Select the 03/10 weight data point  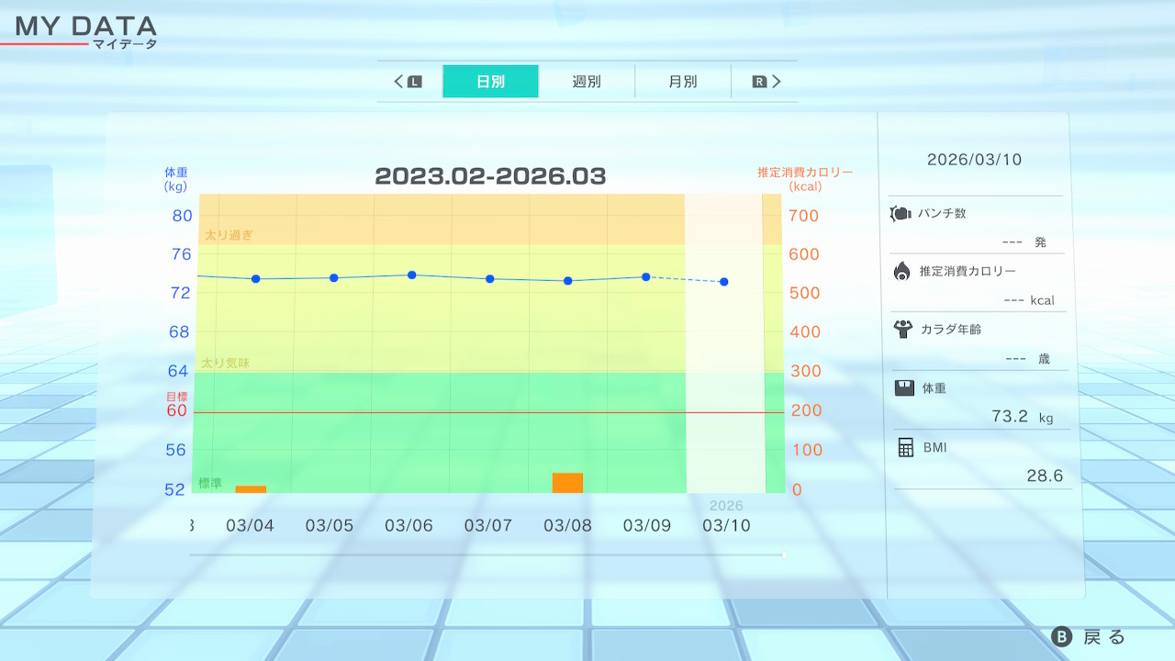(724, 282)
